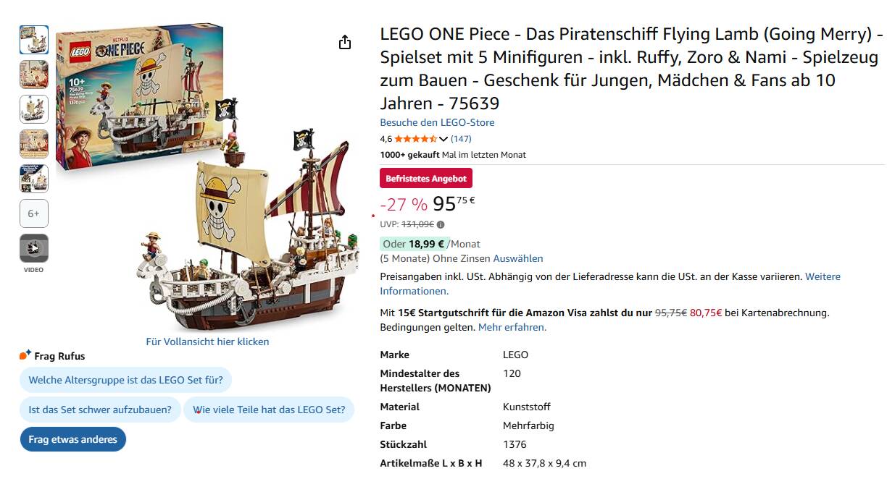Viewport: 887px width, 479px height.
Task: Open the 147 reviews link
Action: pyautogui.click(x=461, y=139)
